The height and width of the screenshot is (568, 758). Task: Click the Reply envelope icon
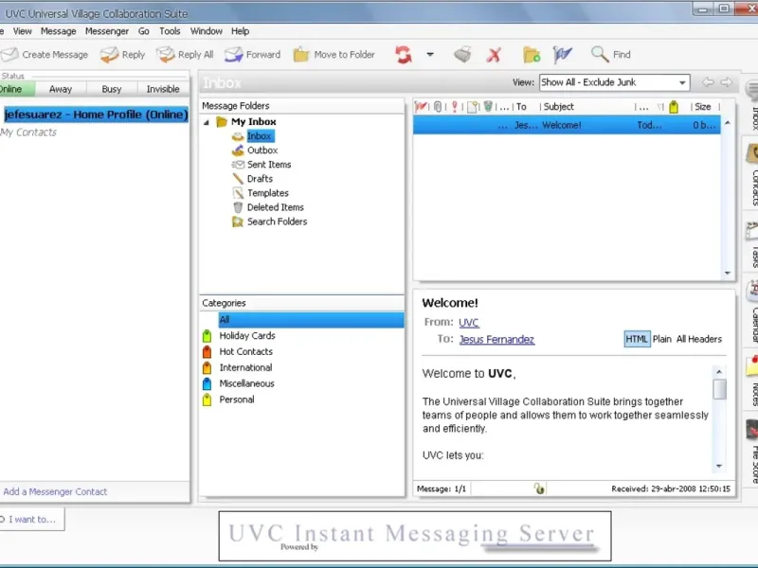point(109,55)
